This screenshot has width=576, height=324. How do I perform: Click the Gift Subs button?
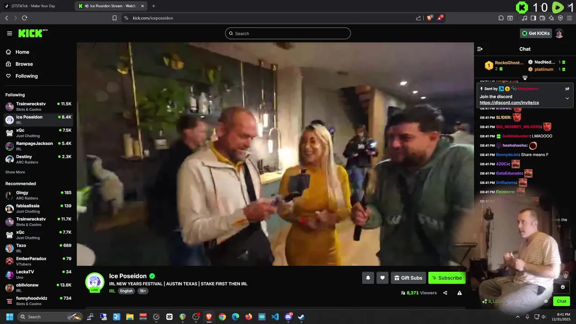(x=408, y=278)
